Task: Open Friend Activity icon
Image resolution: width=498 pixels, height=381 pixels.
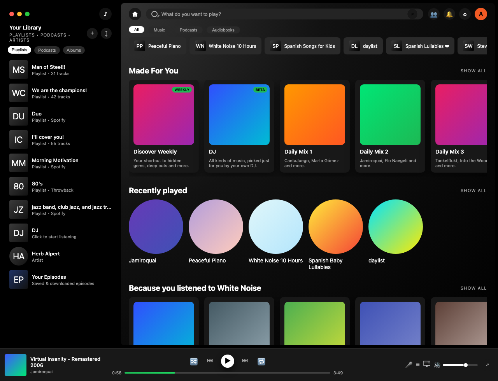Action: coord(434,14)
